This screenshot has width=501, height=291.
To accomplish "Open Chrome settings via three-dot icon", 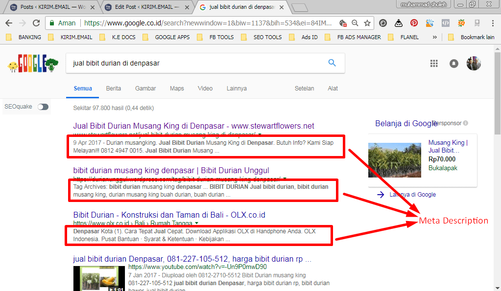I will 492,23.
